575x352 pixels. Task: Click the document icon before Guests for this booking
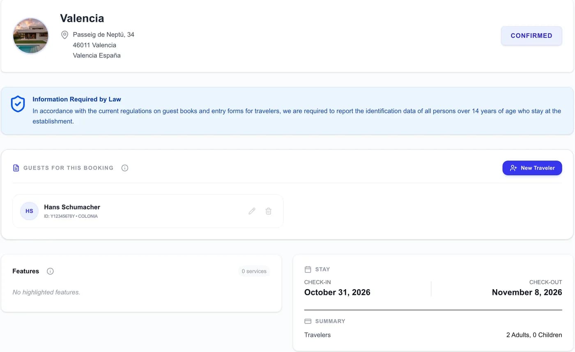click(16, 168)
